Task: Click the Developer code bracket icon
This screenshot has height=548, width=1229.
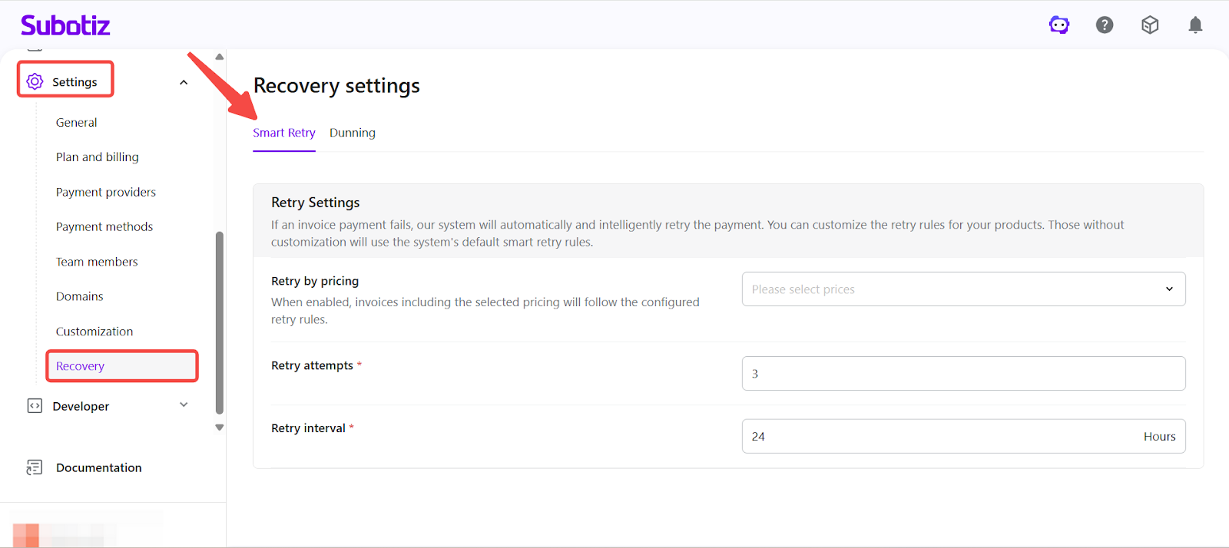Action: 35,406
